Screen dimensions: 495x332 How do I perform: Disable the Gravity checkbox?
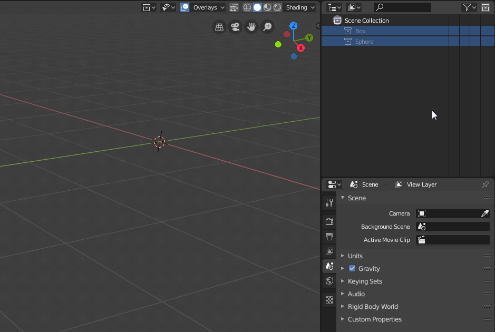(x=352, y=268)
